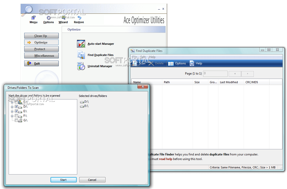287x189 pixels.
Task: Click the Options list icon in duplicate finder toolbar
Action: 171,63
